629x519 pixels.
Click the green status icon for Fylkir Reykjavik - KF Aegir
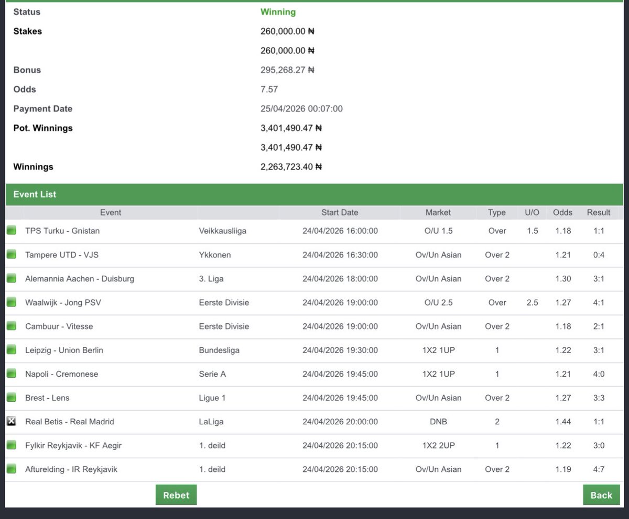(x=11, y=445)
